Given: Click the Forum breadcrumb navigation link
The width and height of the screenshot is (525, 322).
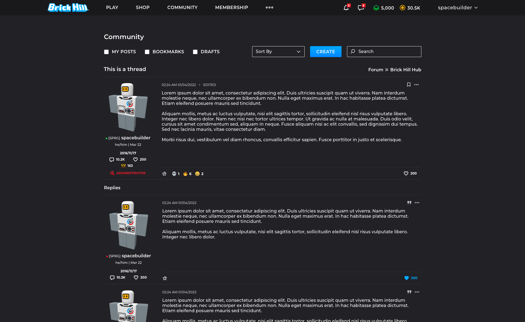Looking at the screenshot, I should pyautogui.click(x=375, y=70).
